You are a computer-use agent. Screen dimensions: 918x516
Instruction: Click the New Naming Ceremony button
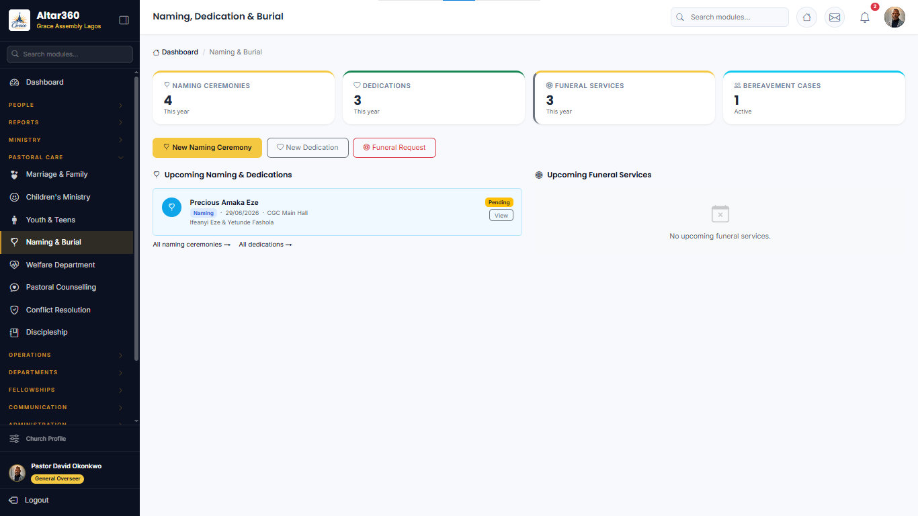tap(207, 148)
